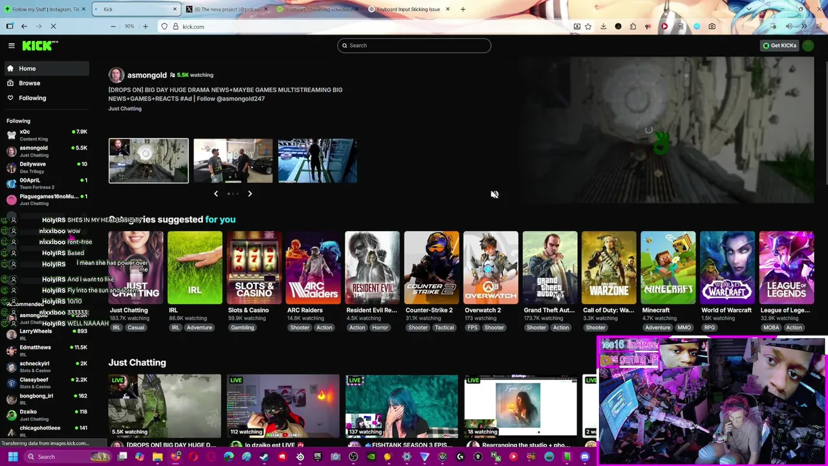Open xQc channel in Following list

click(45, 135)
